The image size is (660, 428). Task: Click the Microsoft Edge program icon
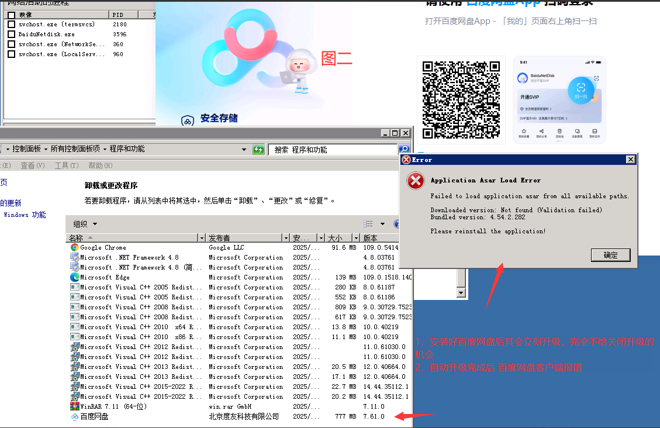(73, 277)
